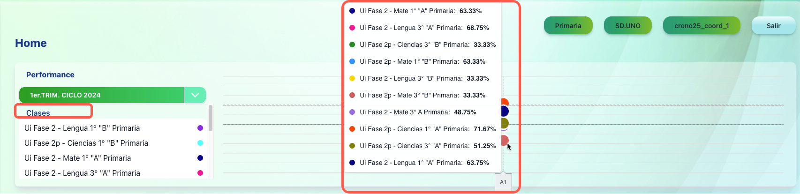This screenshot has width=800, height=194.
Task: Click the SD.UNO button
Action: pos(627,26)
